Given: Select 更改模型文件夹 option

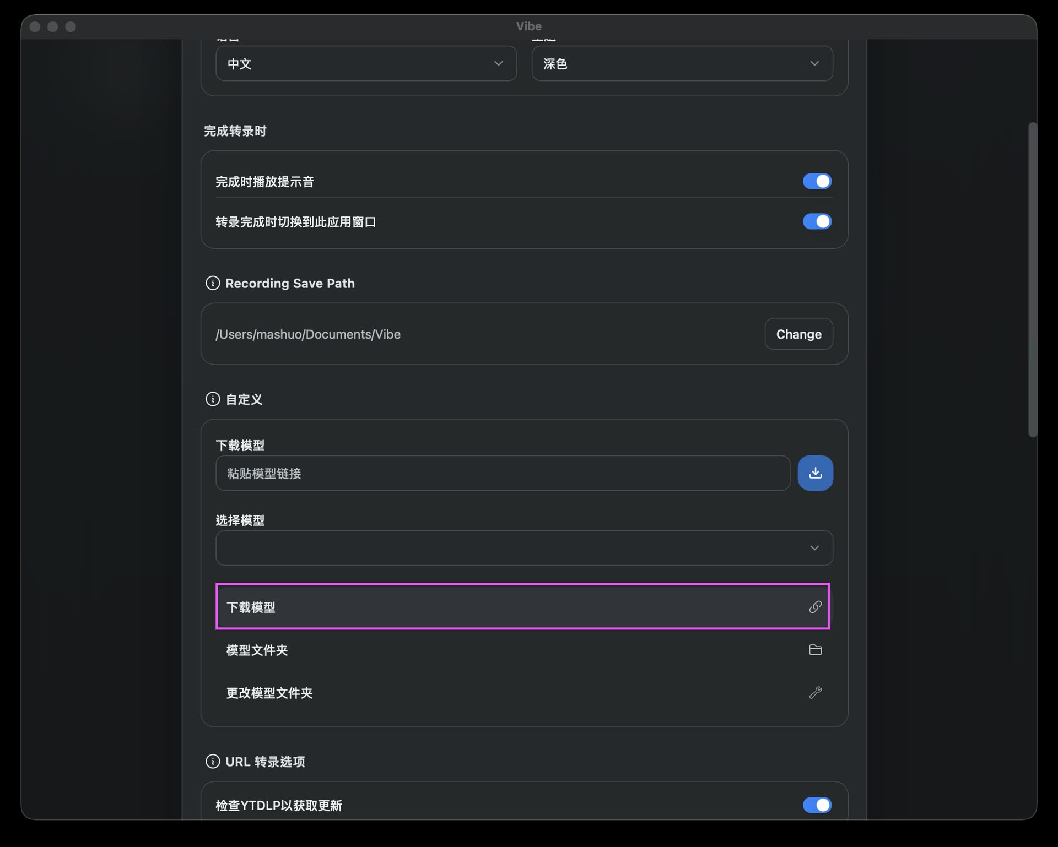Looking at the screenshot, I should point(524,693).
